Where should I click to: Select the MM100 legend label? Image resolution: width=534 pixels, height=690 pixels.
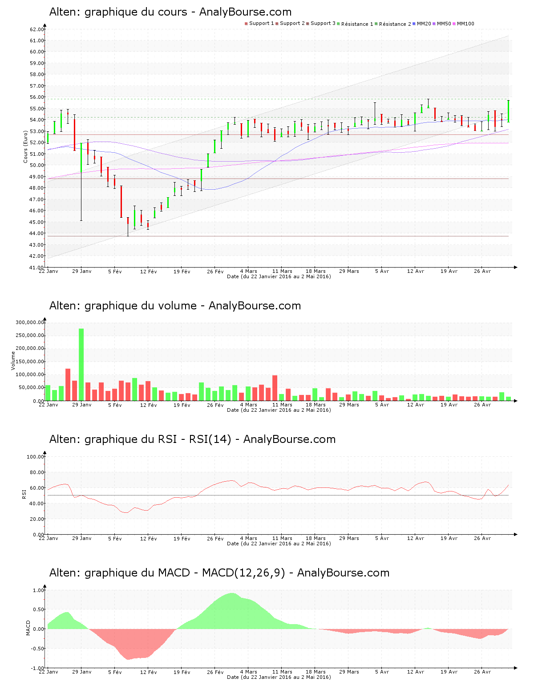465,24
